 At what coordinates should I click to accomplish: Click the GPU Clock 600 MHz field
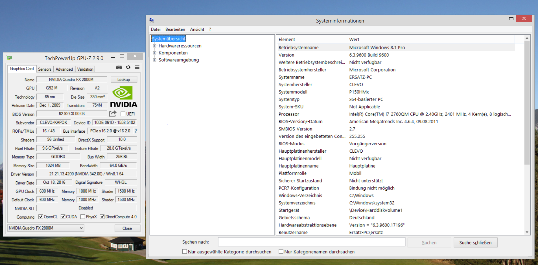click(47, 191)
